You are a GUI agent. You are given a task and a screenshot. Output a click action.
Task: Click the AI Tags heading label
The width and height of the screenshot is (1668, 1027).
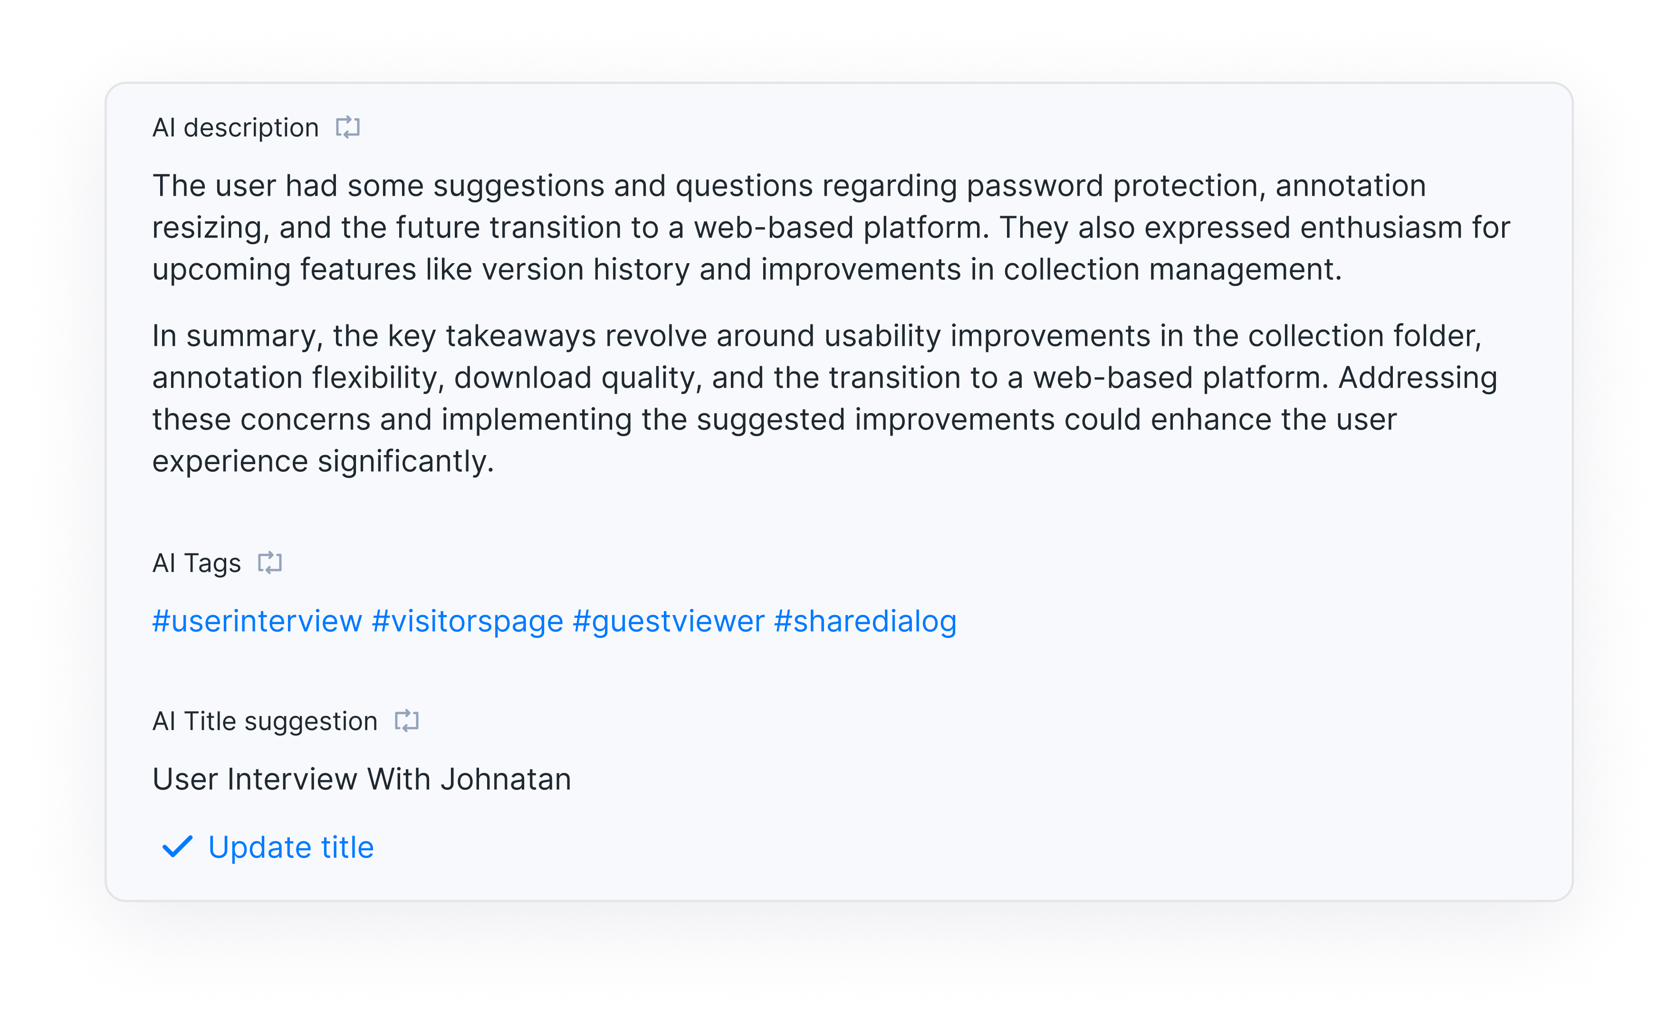196,563
